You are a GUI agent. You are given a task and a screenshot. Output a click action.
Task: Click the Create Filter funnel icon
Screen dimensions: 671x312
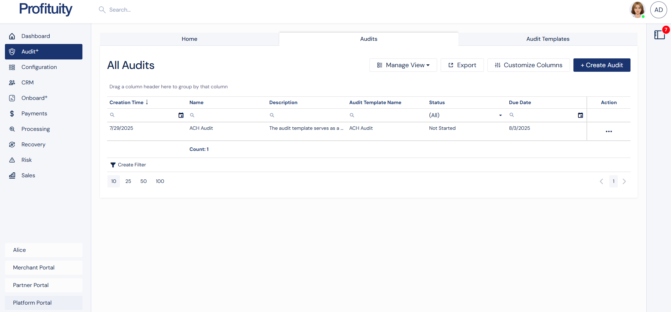pyautogui.click(x=113, y=165)
